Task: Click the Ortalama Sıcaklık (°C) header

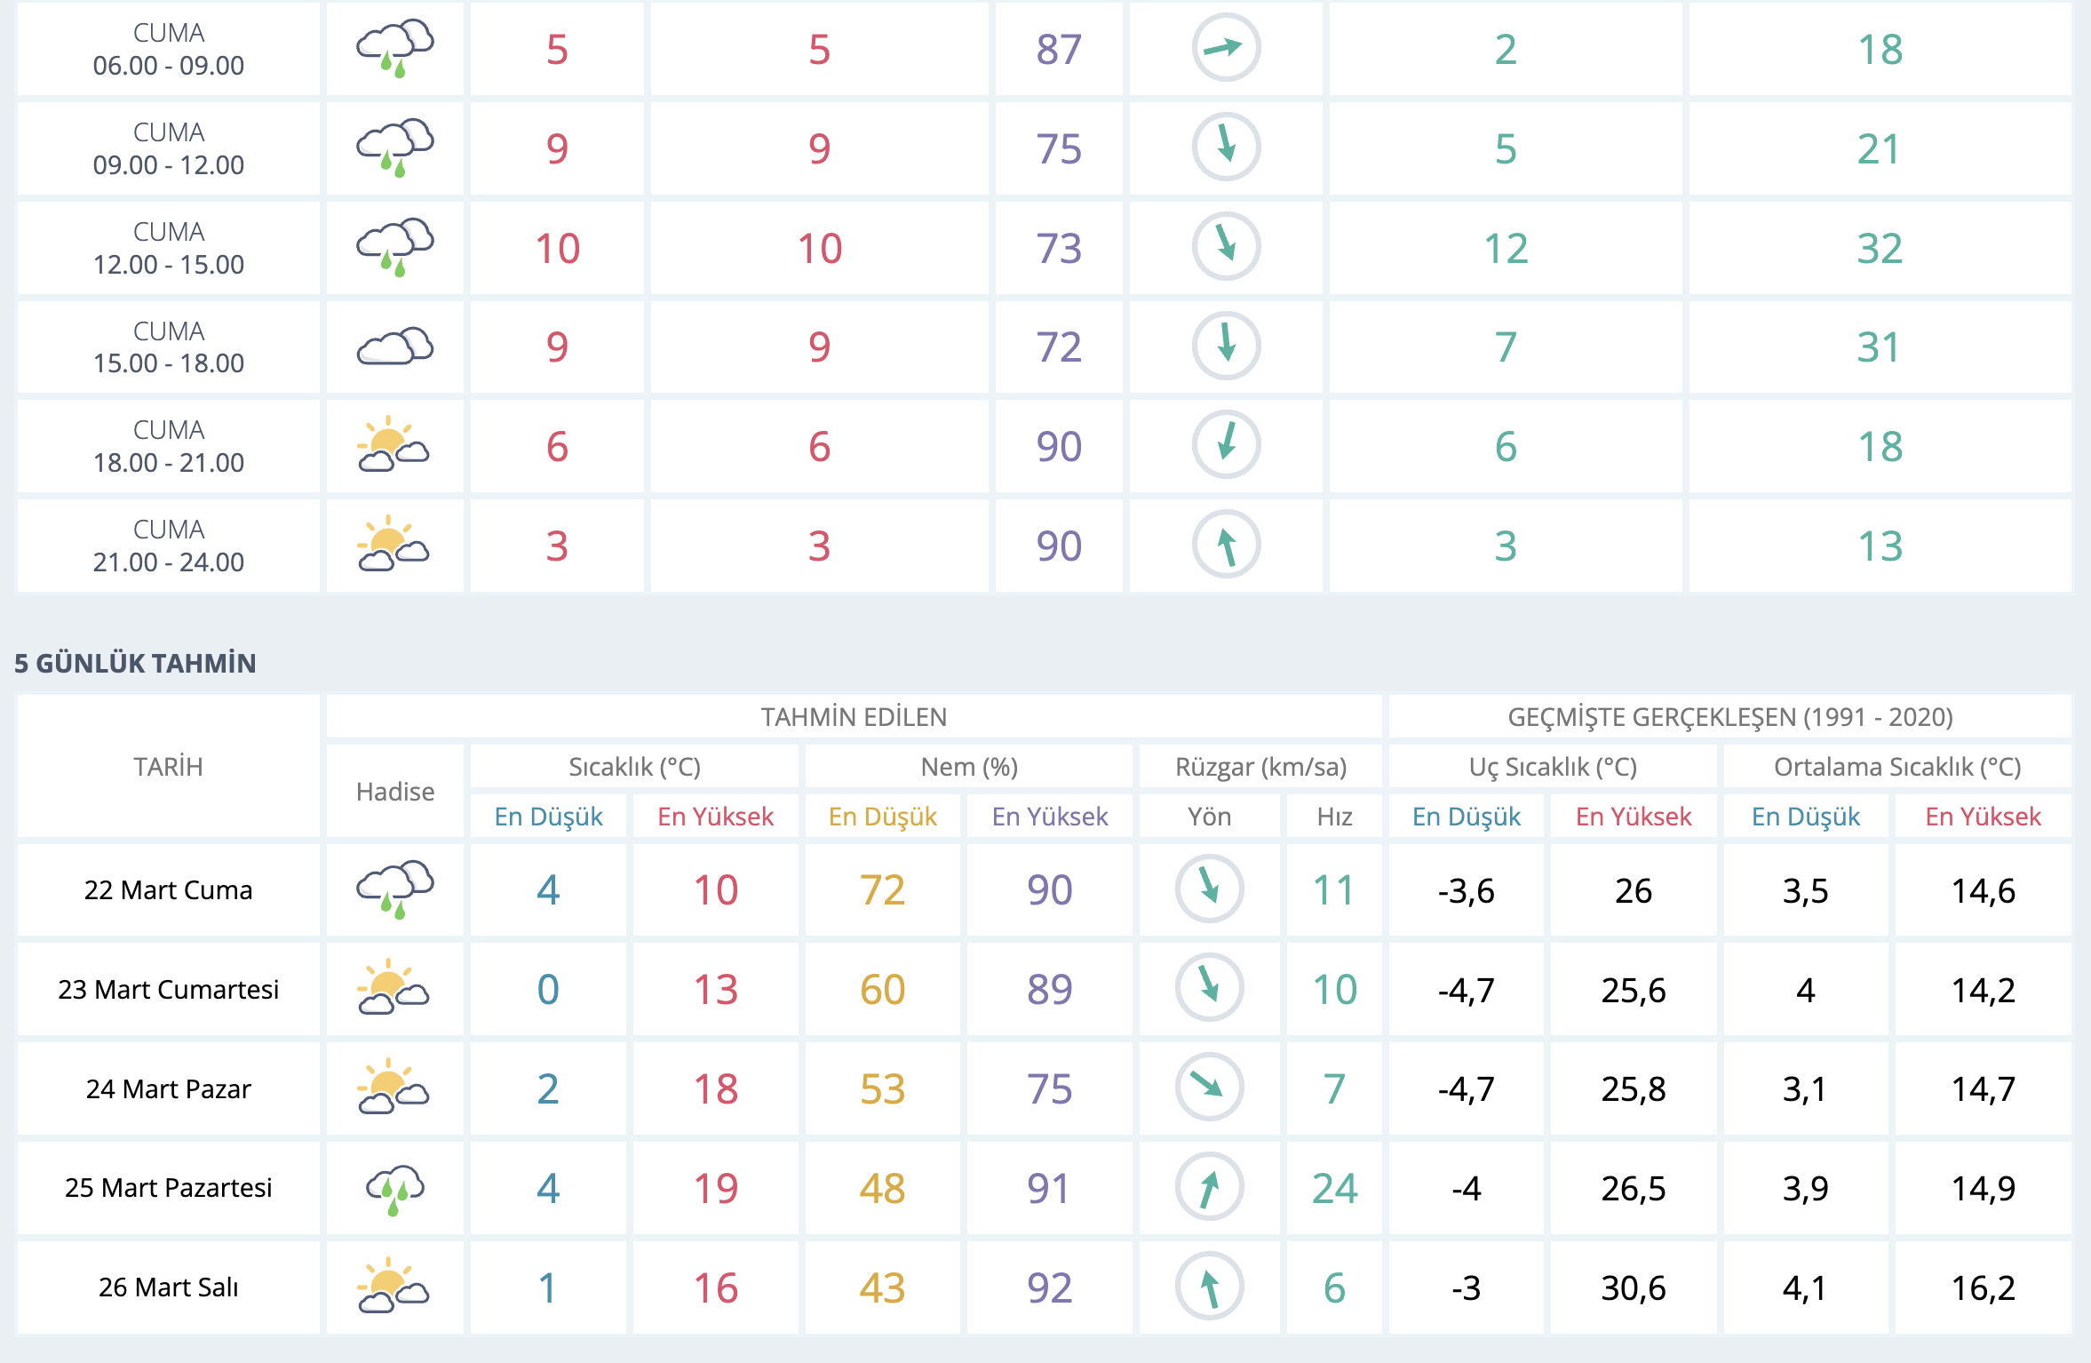Action: 1897,766
